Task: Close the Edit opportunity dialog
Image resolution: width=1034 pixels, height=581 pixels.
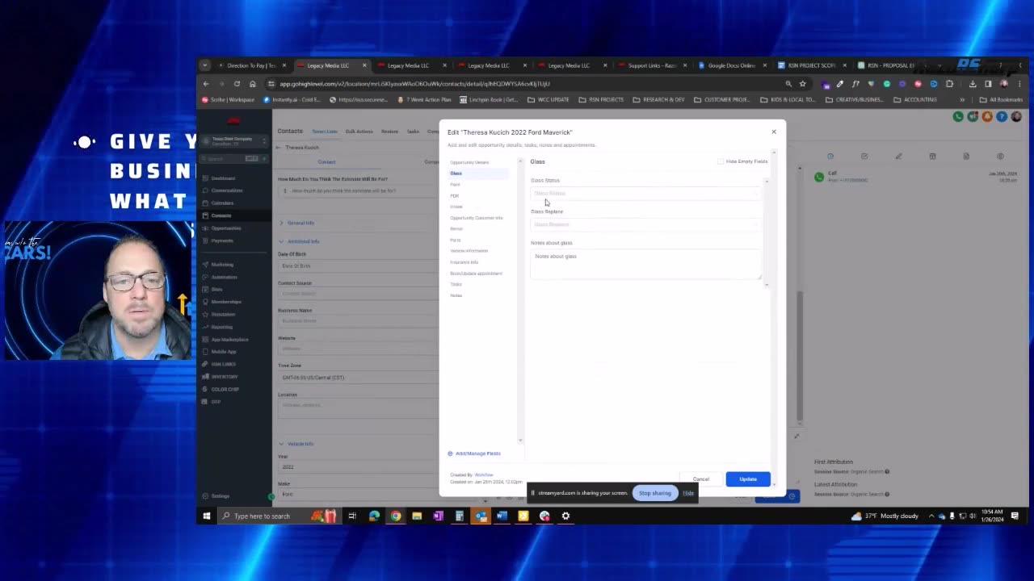Action: (x=773, y=132)
